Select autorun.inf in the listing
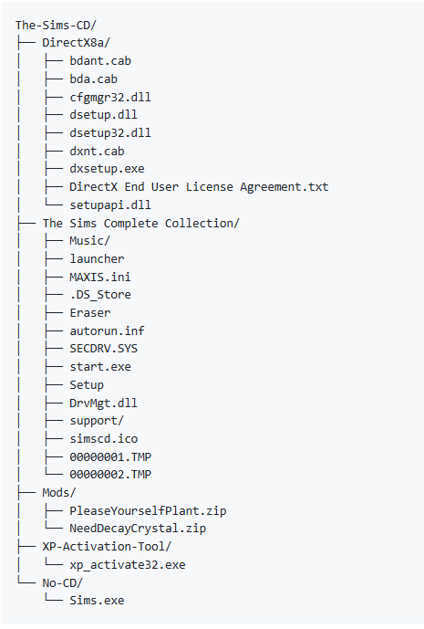 pos(107,331)
